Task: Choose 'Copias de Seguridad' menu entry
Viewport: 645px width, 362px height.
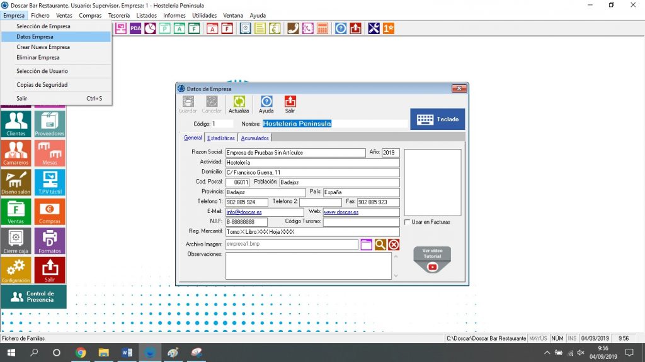Action: [x=56, y=85]
